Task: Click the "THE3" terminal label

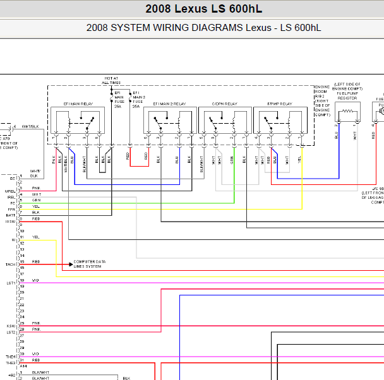Action: 11,363
